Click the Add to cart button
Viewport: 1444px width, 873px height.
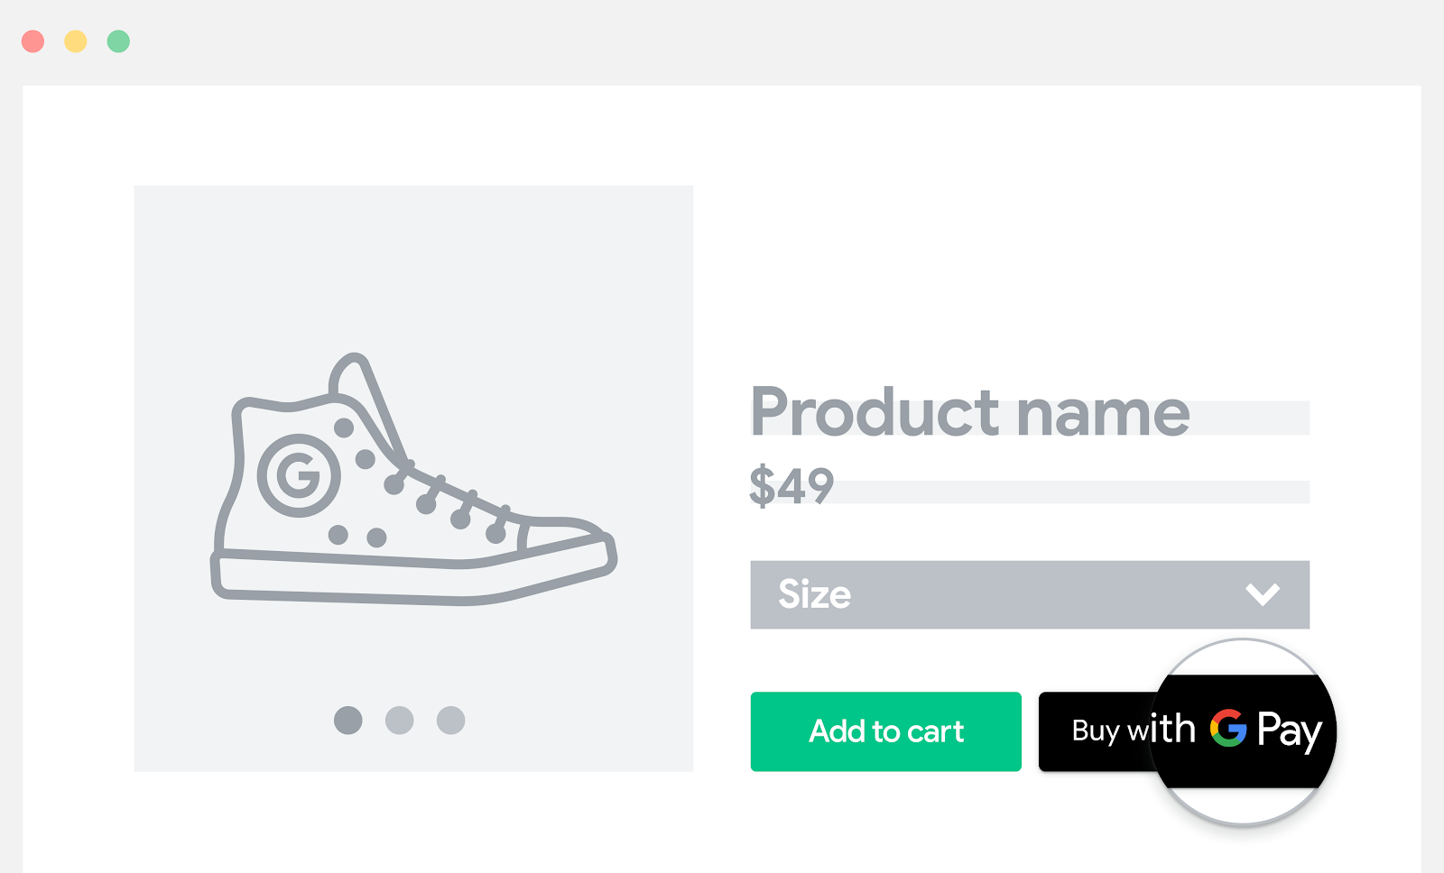tap(885, 731)
